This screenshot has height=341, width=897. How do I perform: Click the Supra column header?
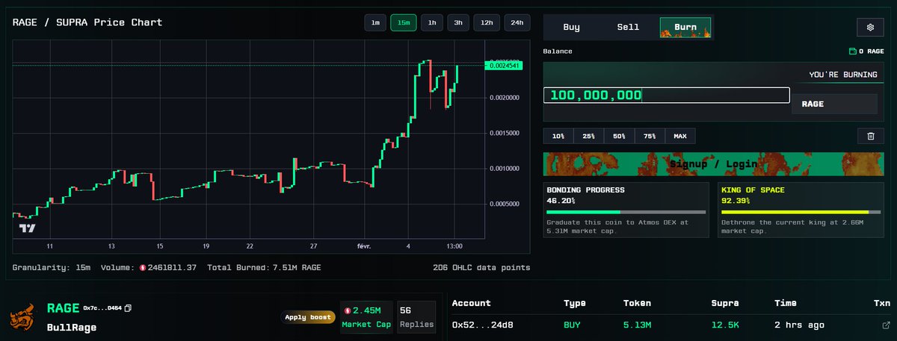click(x=725, y=303)
